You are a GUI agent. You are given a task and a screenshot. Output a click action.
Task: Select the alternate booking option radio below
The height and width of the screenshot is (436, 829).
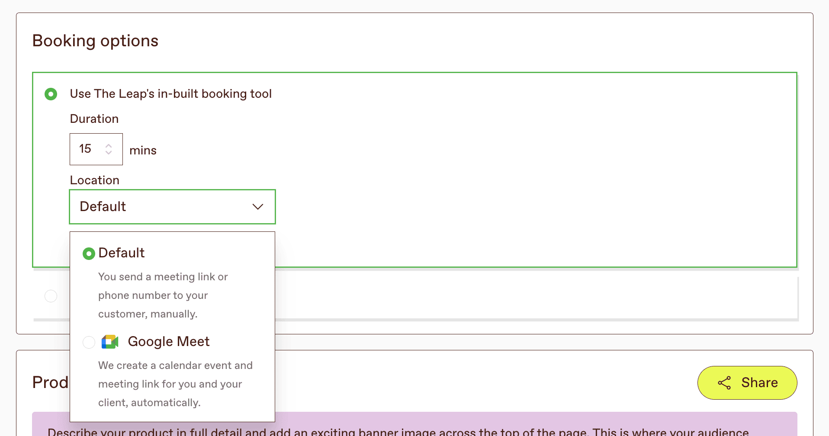(x=51, y=296)
